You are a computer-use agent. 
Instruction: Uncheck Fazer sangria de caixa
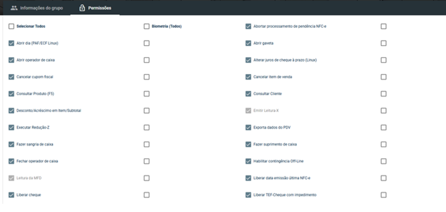[11, 144]
